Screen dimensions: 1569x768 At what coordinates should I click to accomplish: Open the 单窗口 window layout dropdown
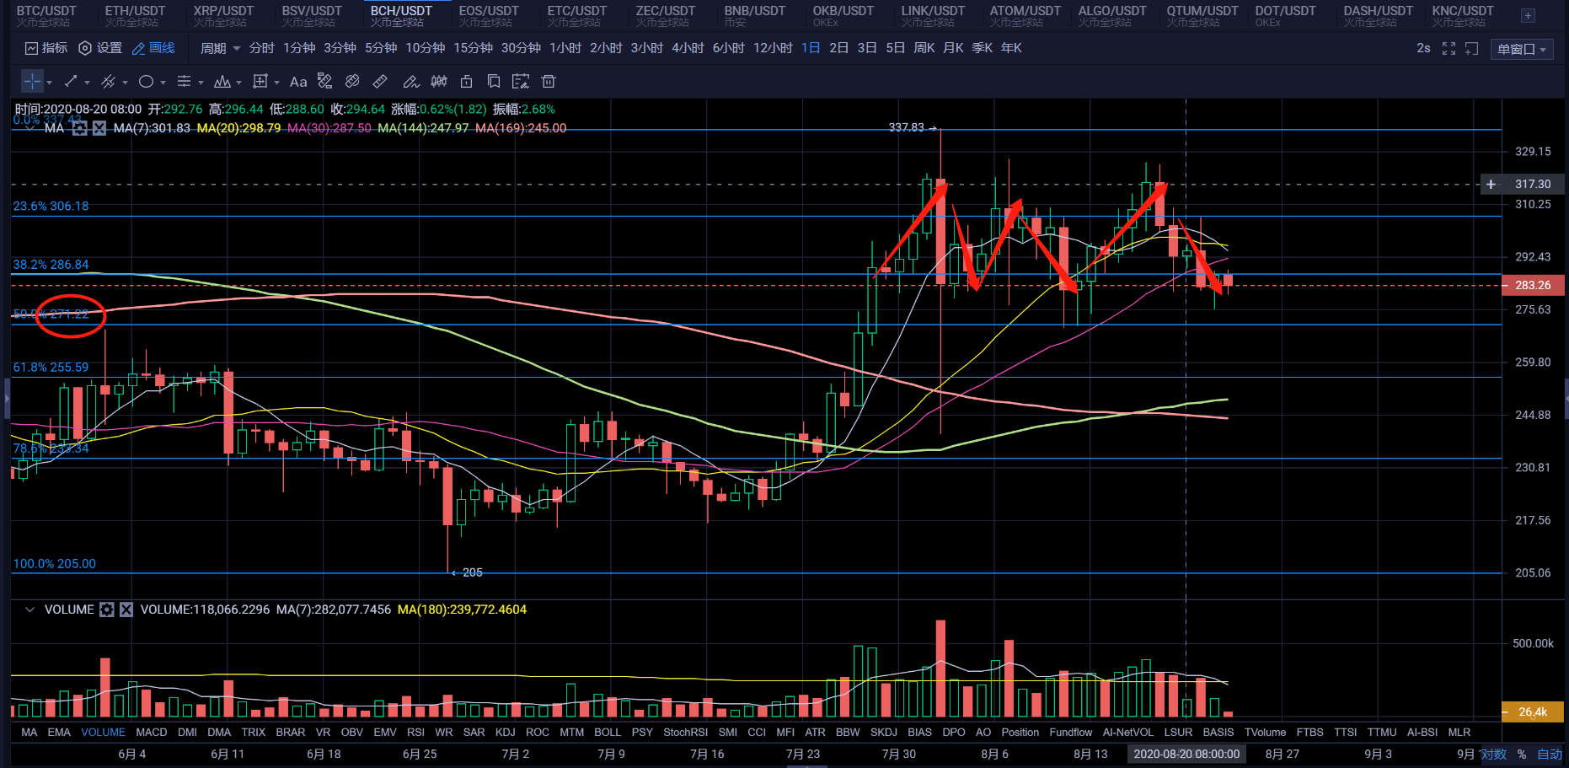1521,50
